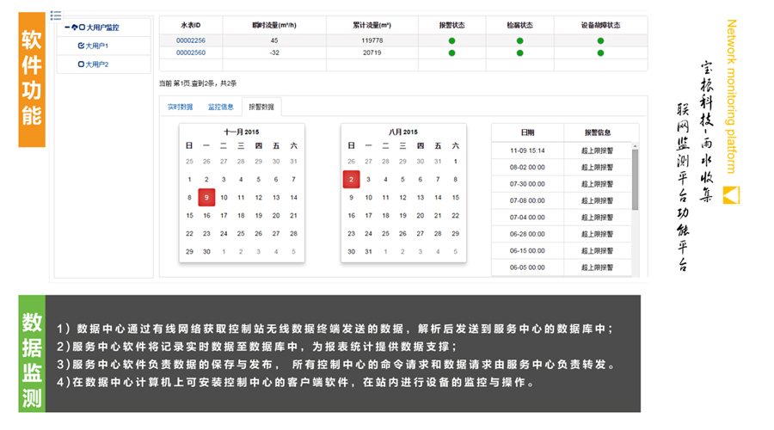
Task: Click the 八月 2015 calendar title
Action: click(x=402, y=132)
